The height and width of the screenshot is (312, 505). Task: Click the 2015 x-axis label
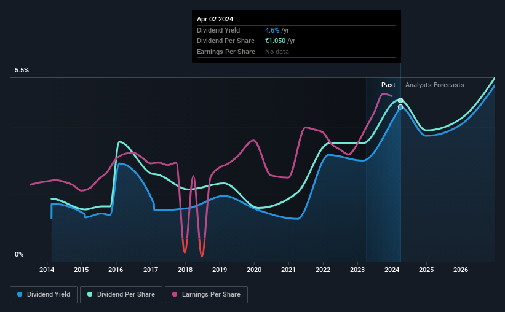[81, 270]
